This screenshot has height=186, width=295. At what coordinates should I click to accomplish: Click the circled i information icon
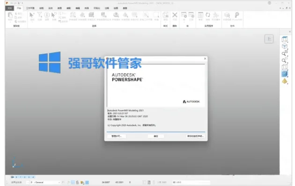click(47, 15)
